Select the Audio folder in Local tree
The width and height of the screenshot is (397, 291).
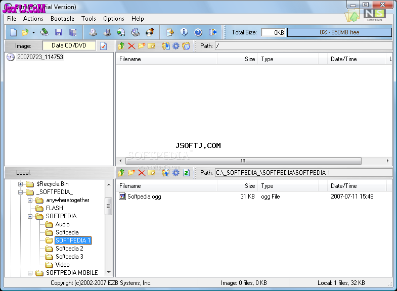(x=62, y=224)
